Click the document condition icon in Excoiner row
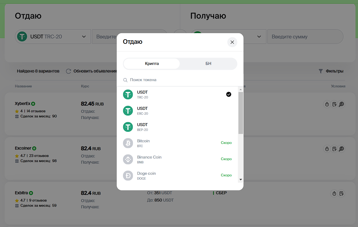The width and height of the screenshot is (358, 227). (334, 149)
